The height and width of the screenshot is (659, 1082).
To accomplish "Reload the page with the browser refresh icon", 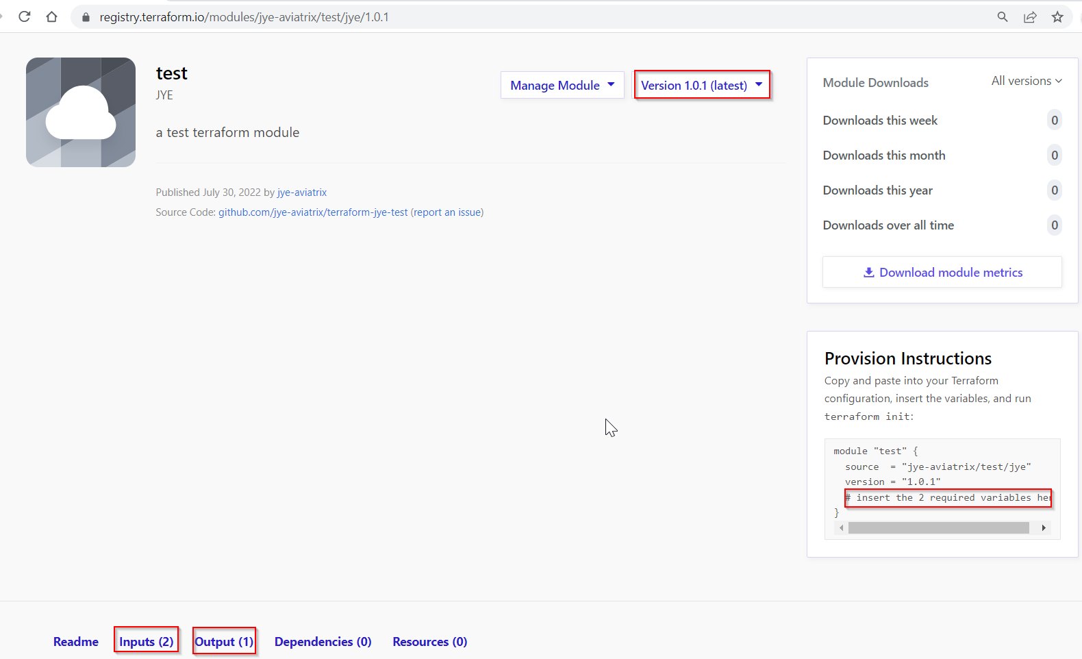I will click(x=25, y=16).
